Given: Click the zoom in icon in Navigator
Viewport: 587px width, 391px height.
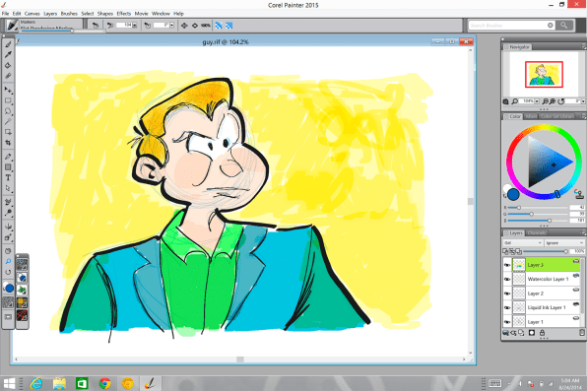Looking at the screenshot, I should click(x=553, y=101).
